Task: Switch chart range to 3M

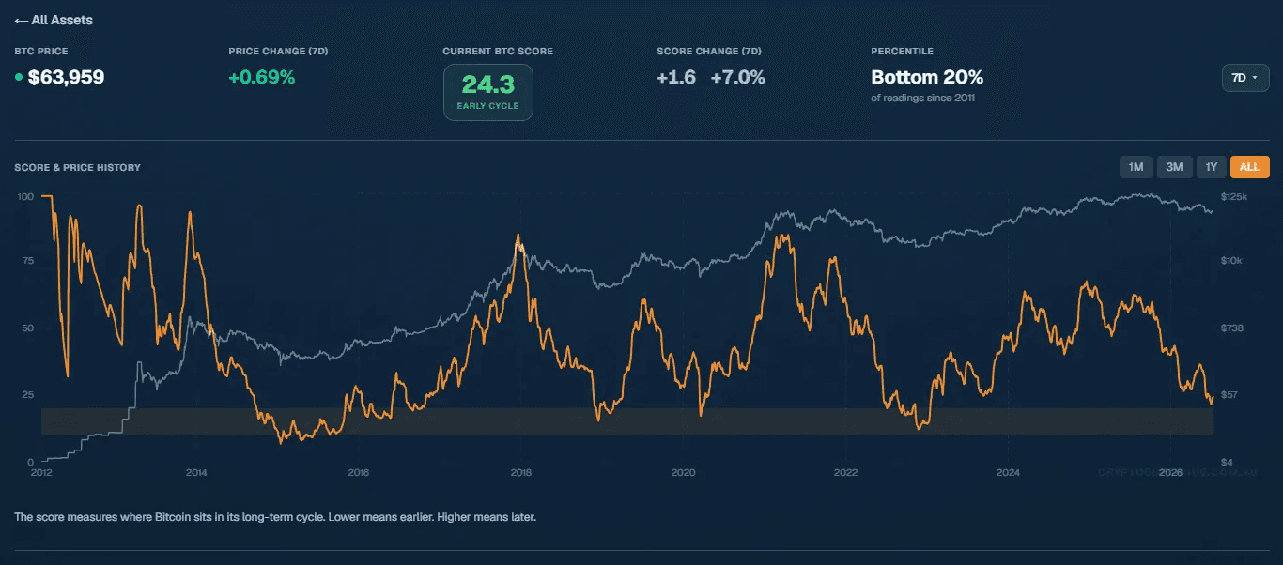Action: pos(1174,167)
